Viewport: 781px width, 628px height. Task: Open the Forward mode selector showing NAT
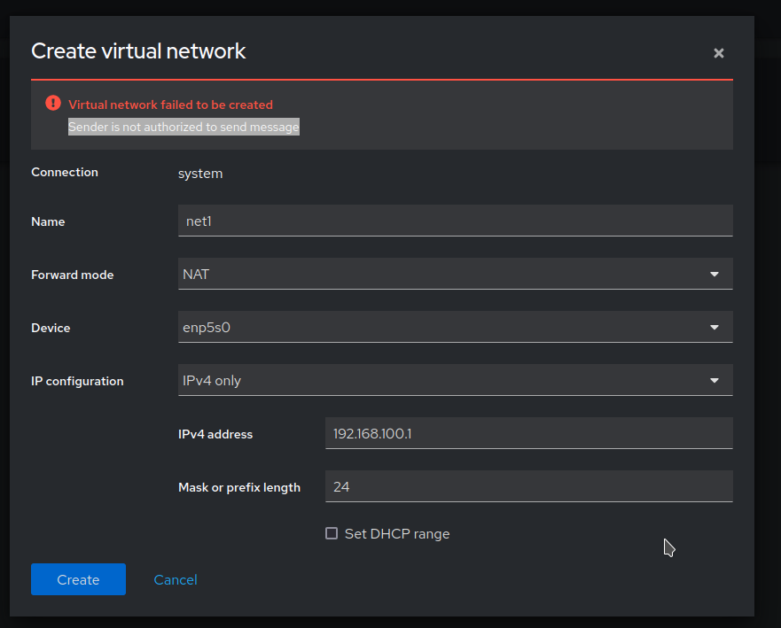pos(455,274)
